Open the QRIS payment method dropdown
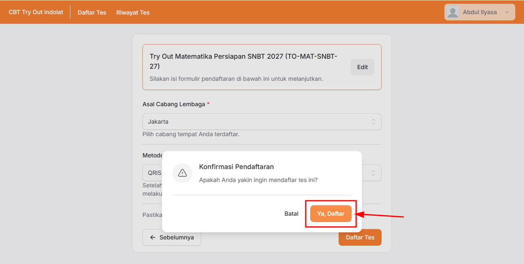 pyautogui.click(x=262, y=173)
